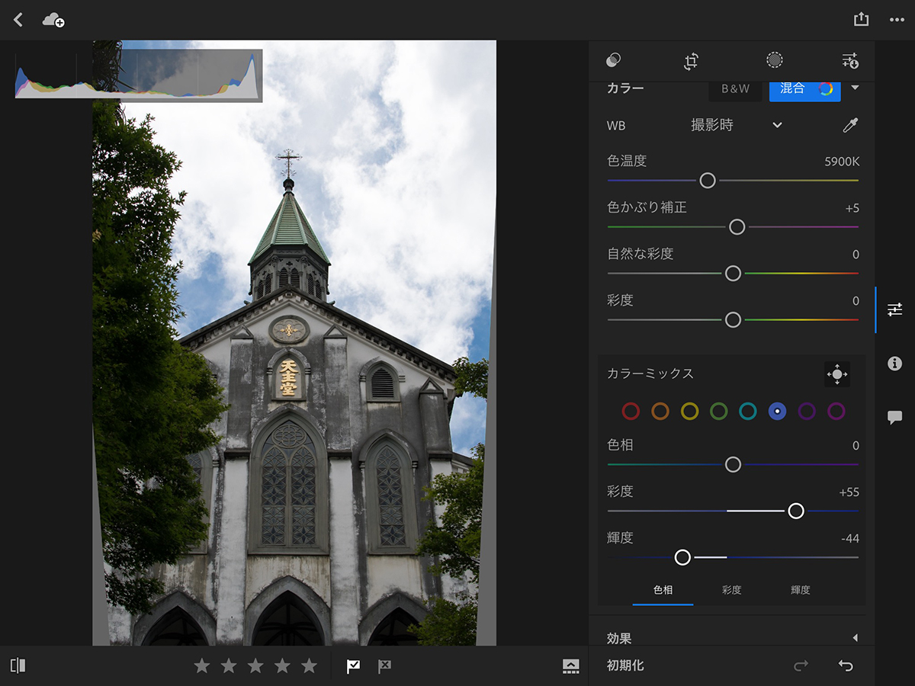The image size is (915, 686).
Task: Open the info panel icon
Action: tap(894, 364)
